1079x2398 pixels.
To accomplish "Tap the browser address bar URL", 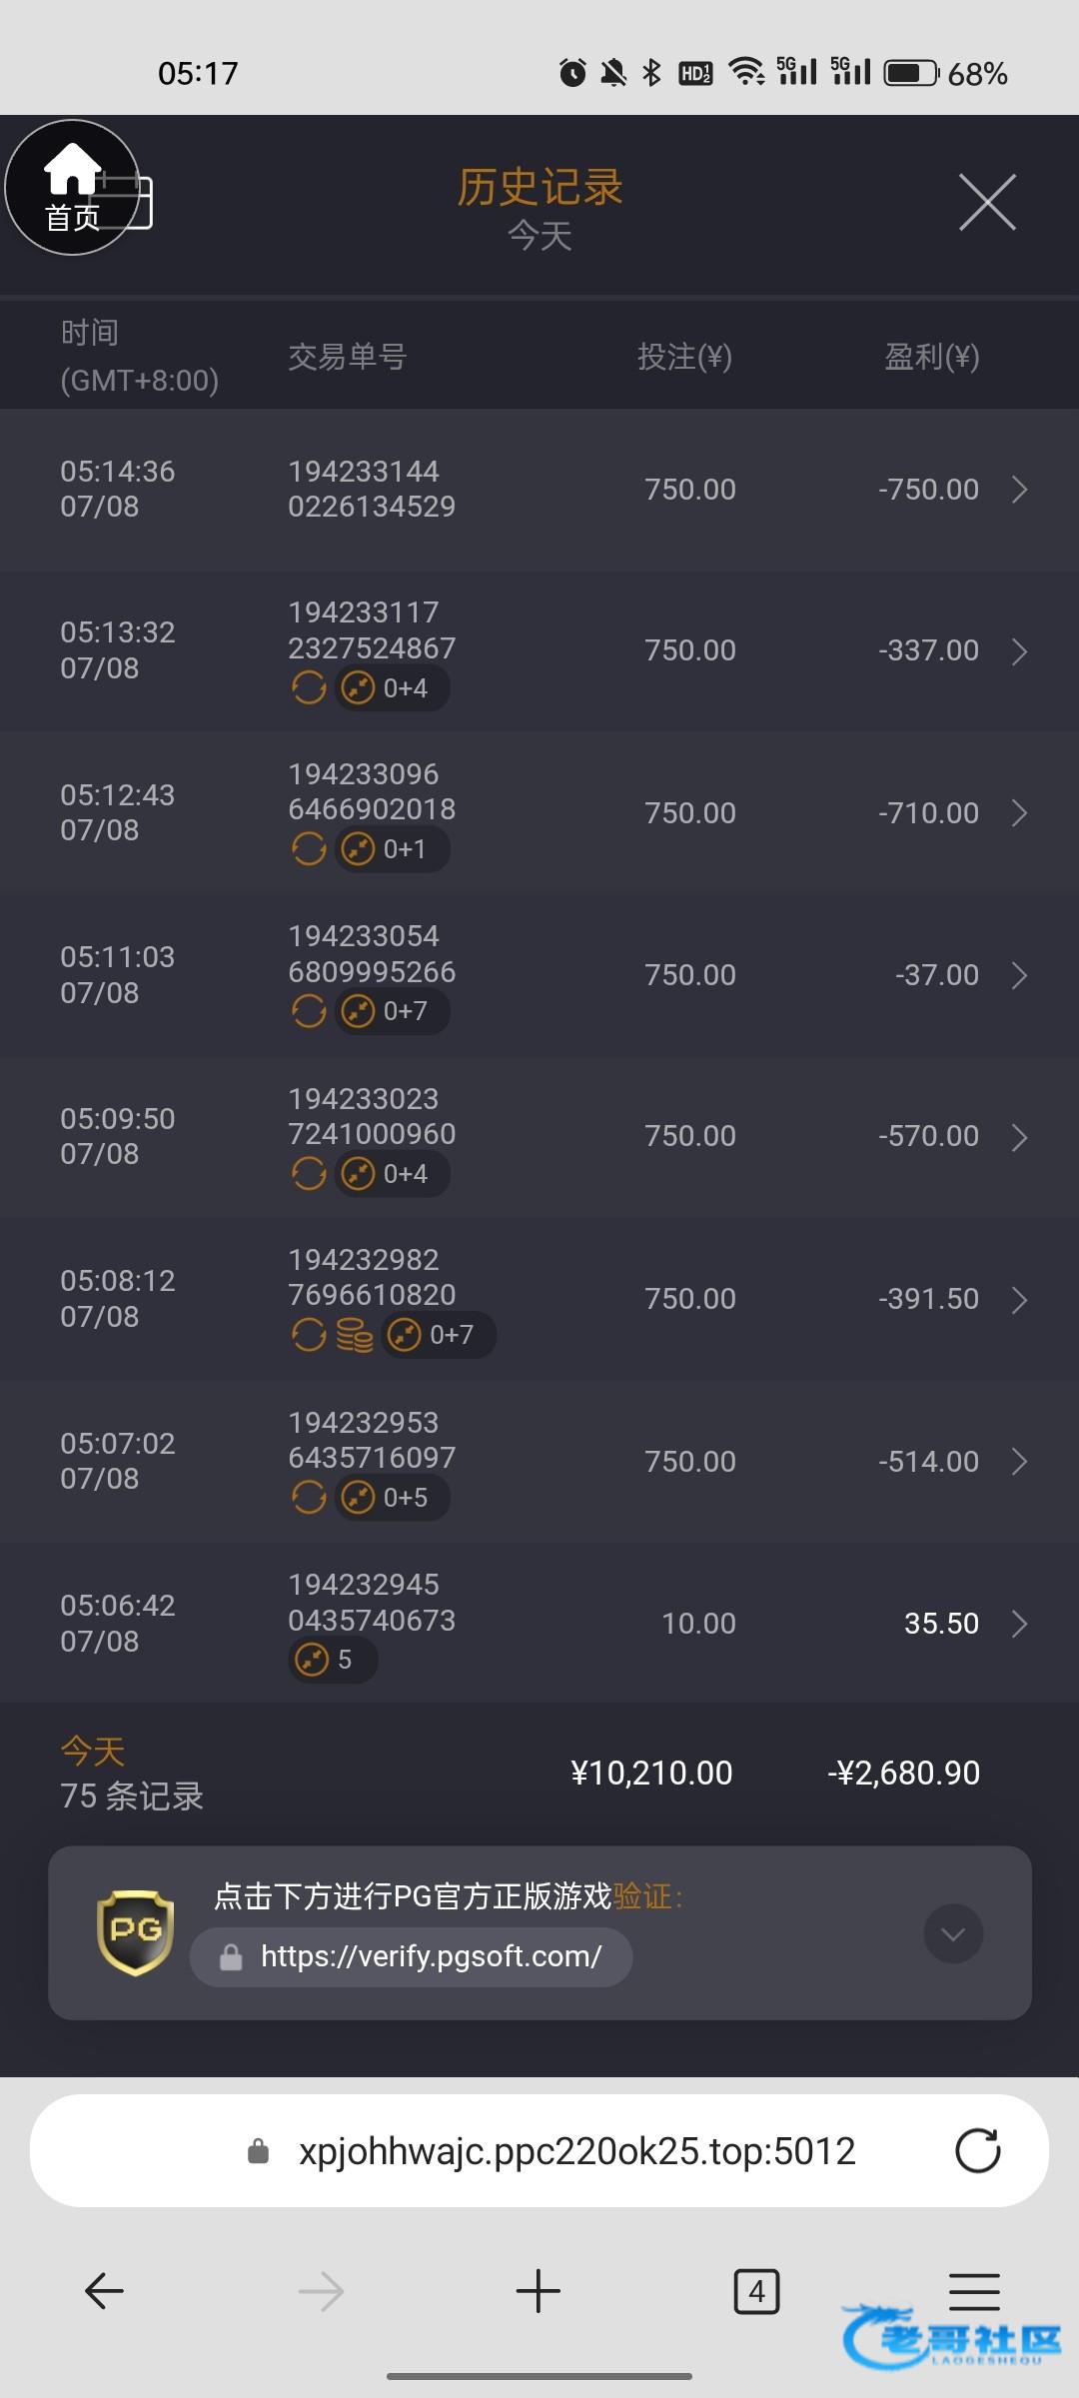I will click(x=576, y=2151).
